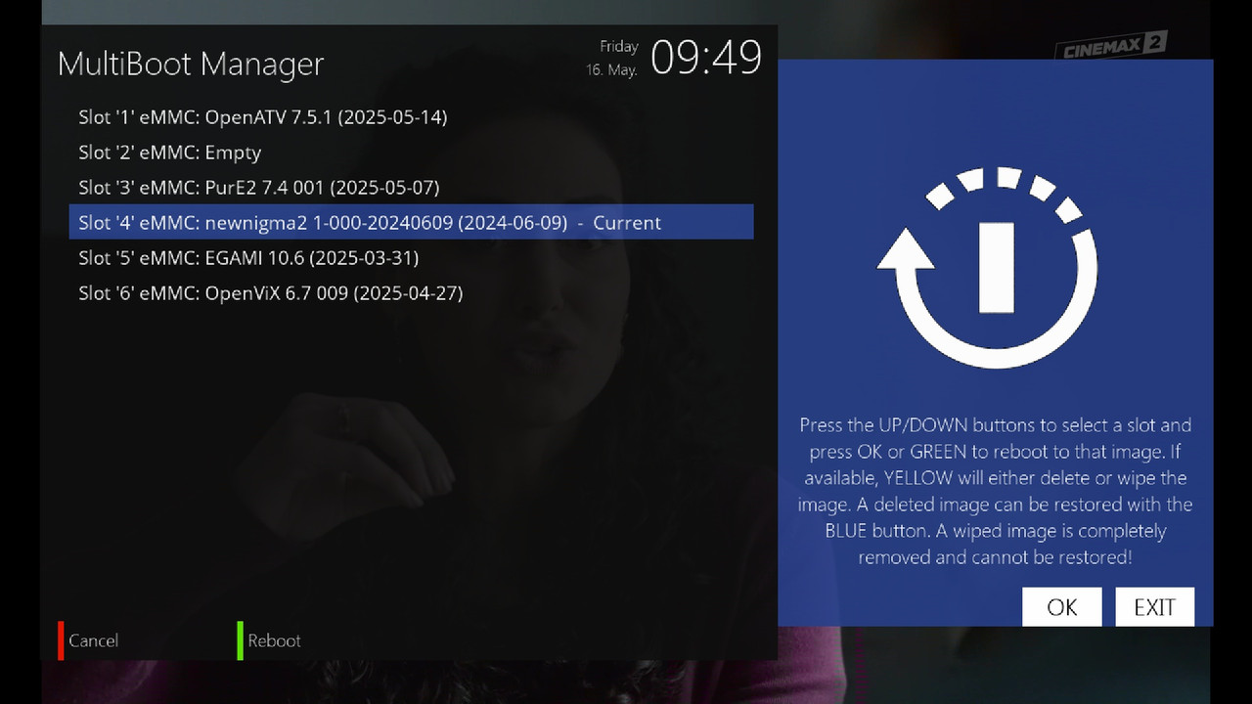Click the OK button in blue panel
This screenshot has height=704, width=1252.
pos(1062,607)
